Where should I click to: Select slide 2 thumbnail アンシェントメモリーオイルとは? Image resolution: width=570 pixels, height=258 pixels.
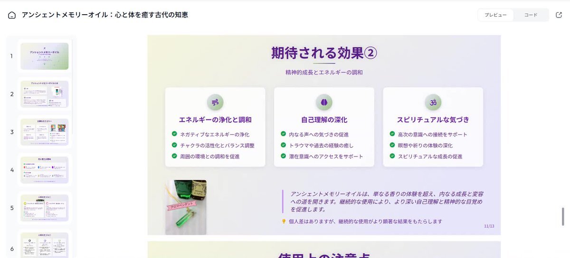coord(44,94)
